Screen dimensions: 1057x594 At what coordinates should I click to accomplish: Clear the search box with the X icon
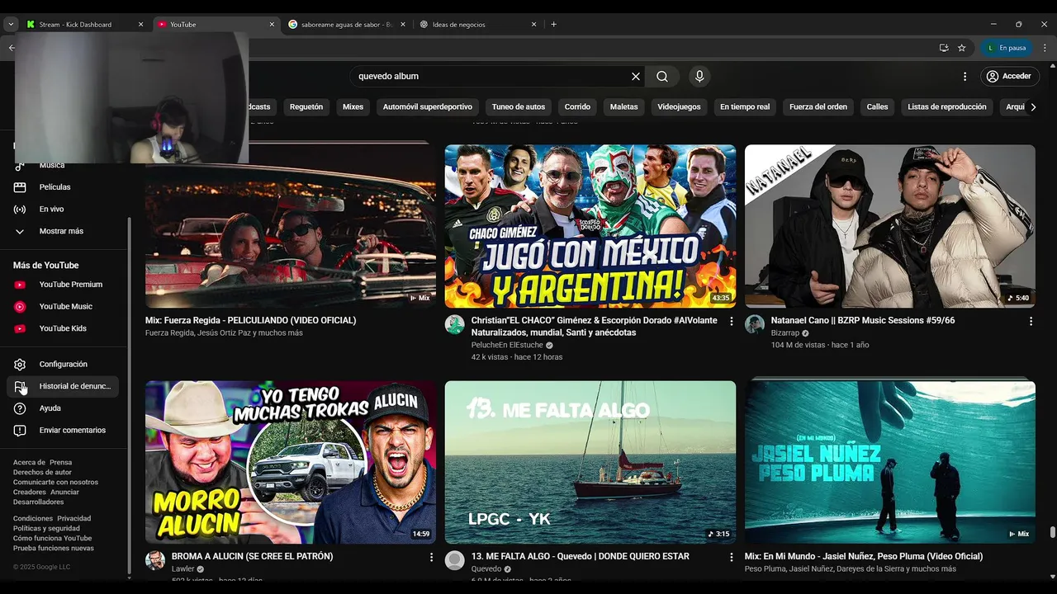[x=636, y=76]
